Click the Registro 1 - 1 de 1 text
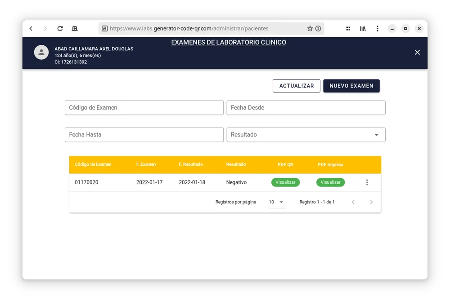Image resolution: width=450 pixels, height=304 pixels. (317, 202)
